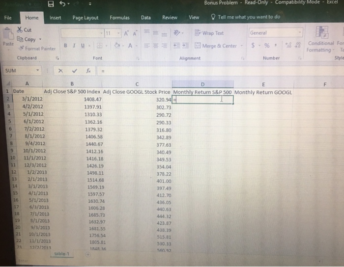Select Middle Align icon
Screen dimensions: 344x267
156,33
